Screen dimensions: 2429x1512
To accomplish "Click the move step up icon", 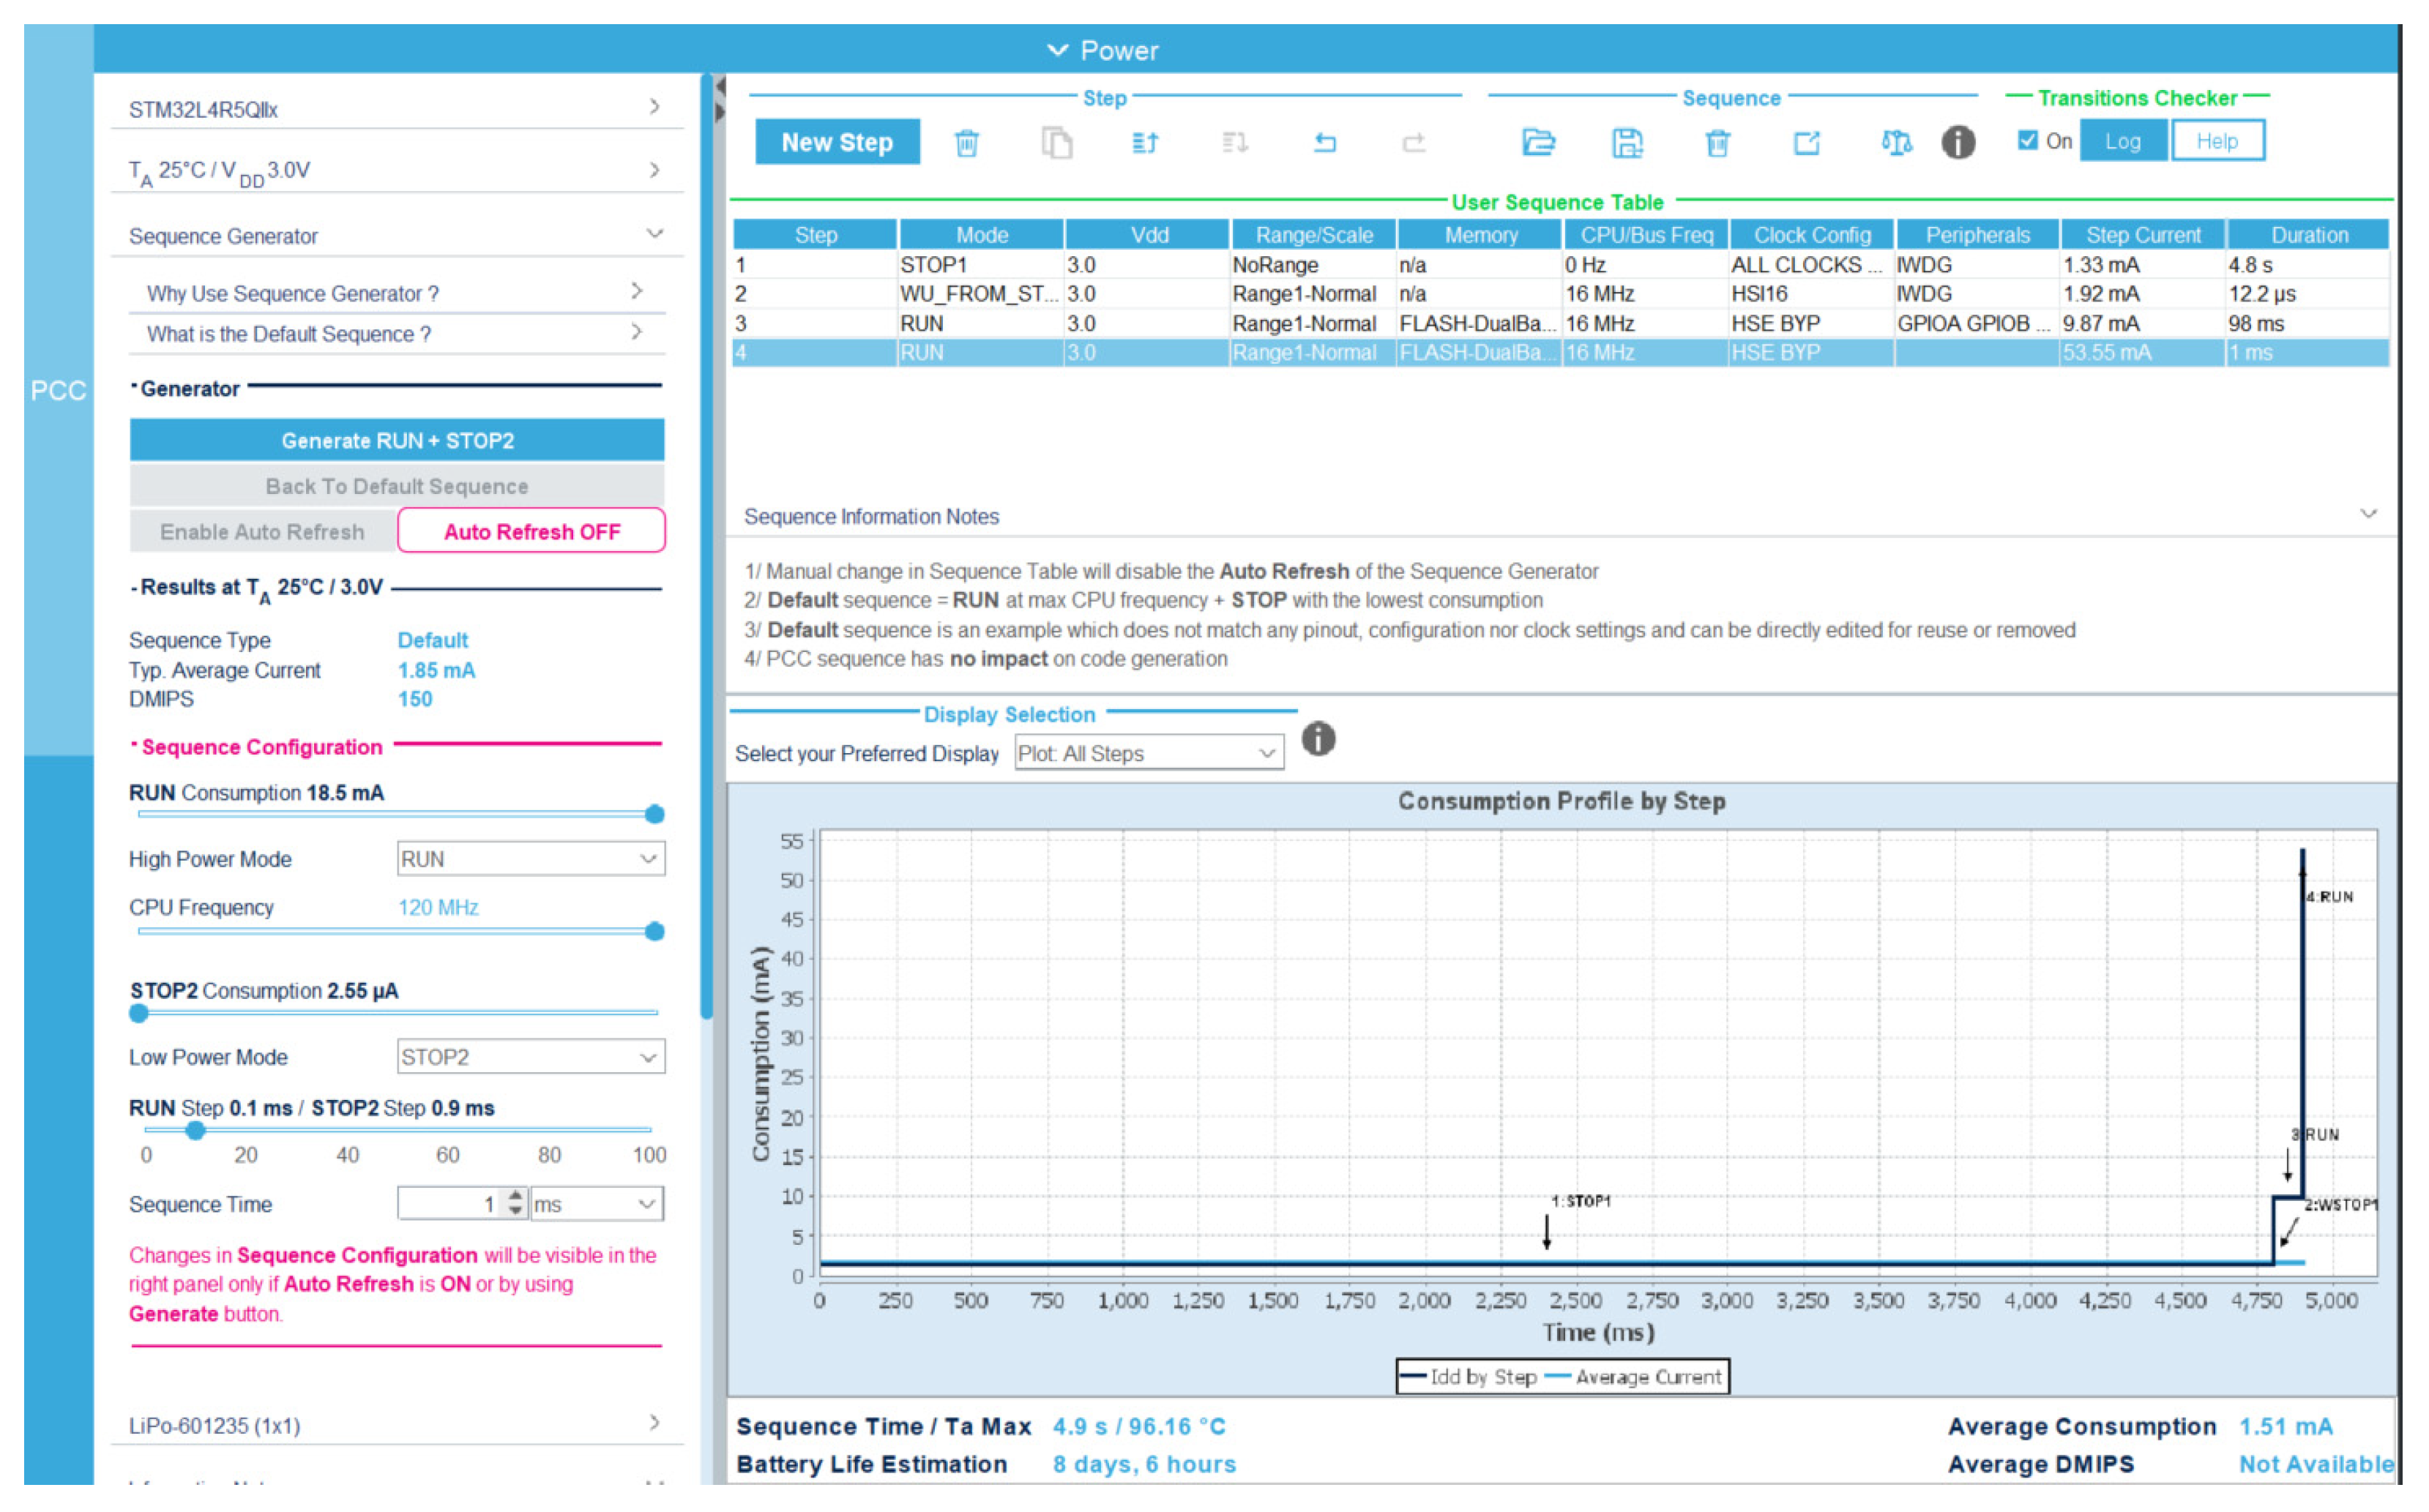I will click(1145, 143).
